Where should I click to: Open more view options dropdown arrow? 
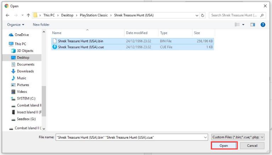(243, 25)
